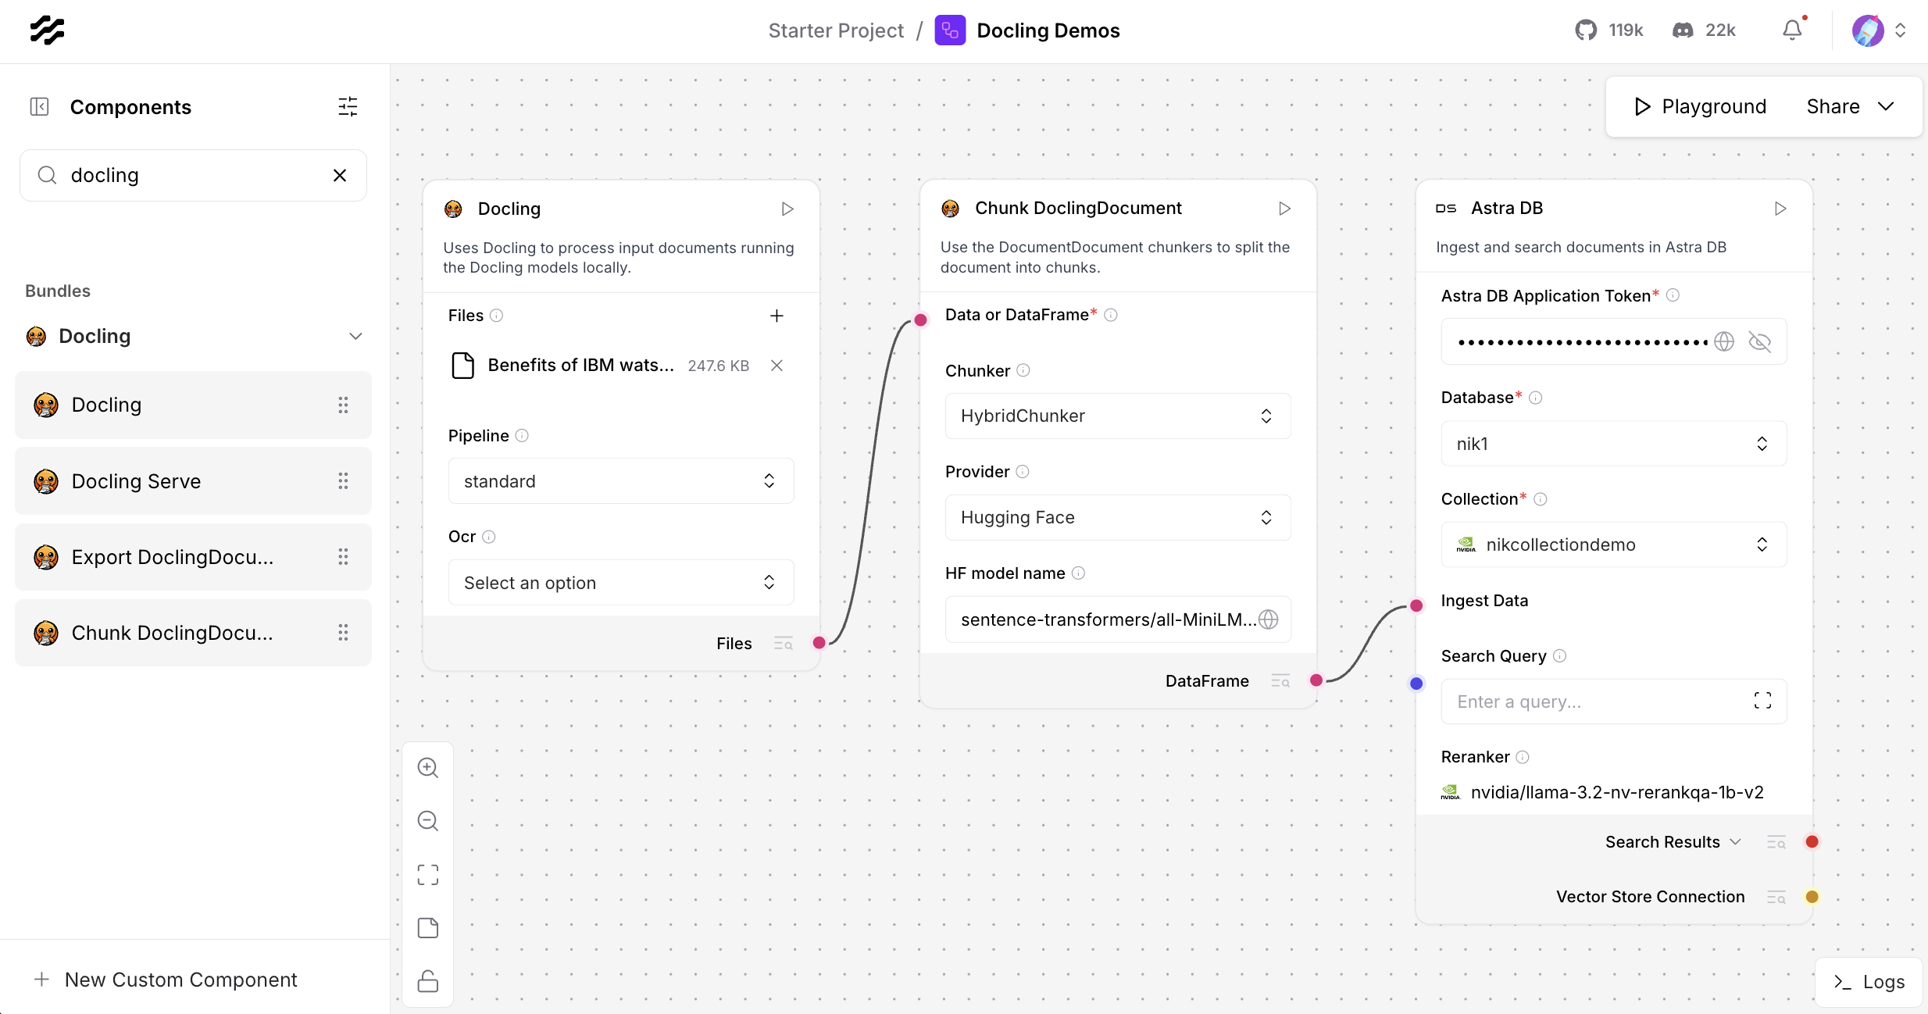
Task: Click the Vector Store Connection port
Action: click(1812, 897)
